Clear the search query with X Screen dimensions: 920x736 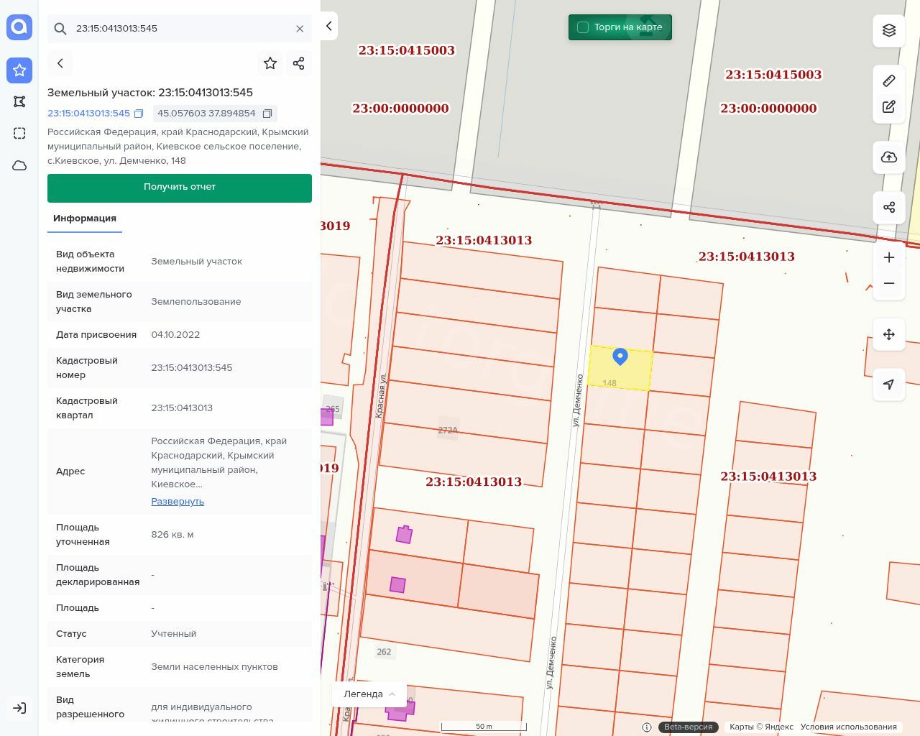click(300, 29)
